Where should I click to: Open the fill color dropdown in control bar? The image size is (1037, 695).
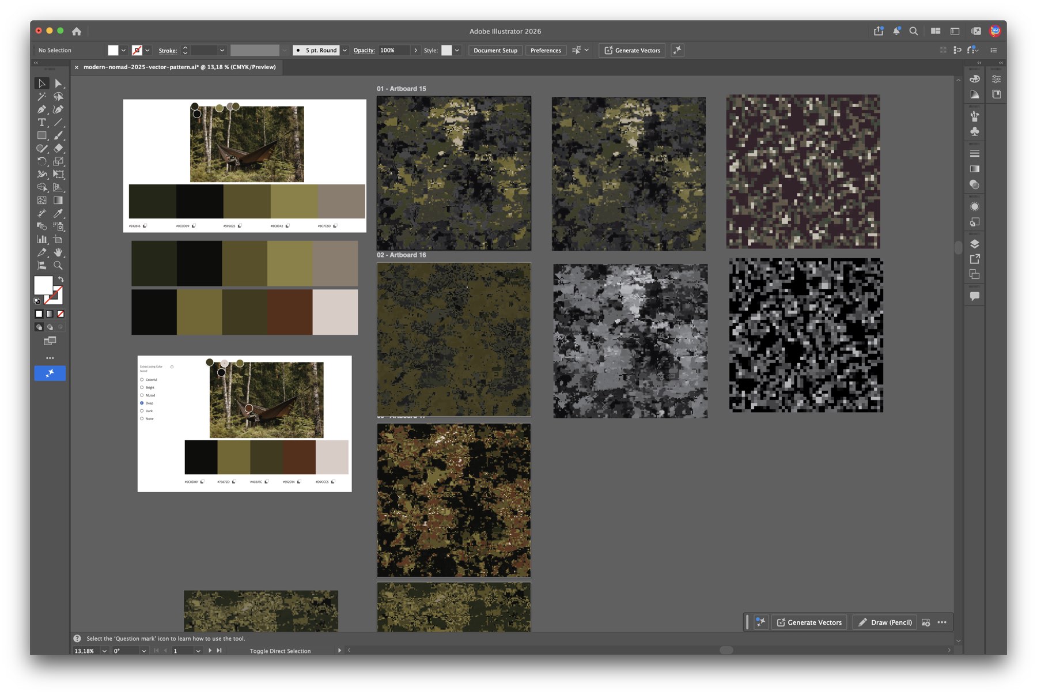pyautogui.click(x=123, y=51)
